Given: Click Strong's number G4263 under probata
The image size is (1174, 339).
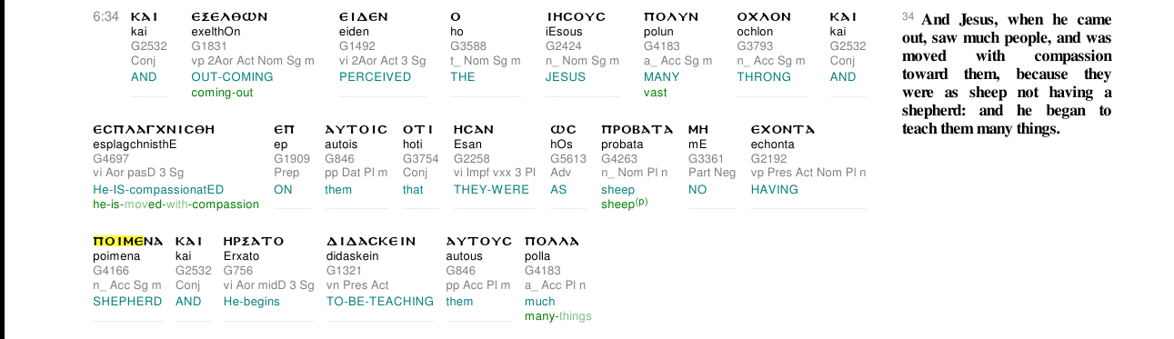Looking at the screenshot, I should [619, 159].
